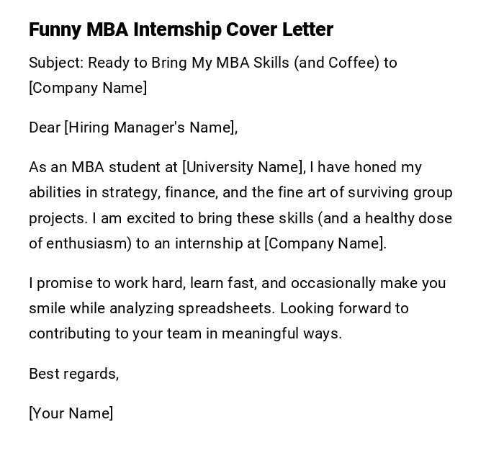This screenshot has height=458, width=504.
Task: Click the "Funny MBA Internship Cover Letter" heading
Action: (x=181, y=30)
